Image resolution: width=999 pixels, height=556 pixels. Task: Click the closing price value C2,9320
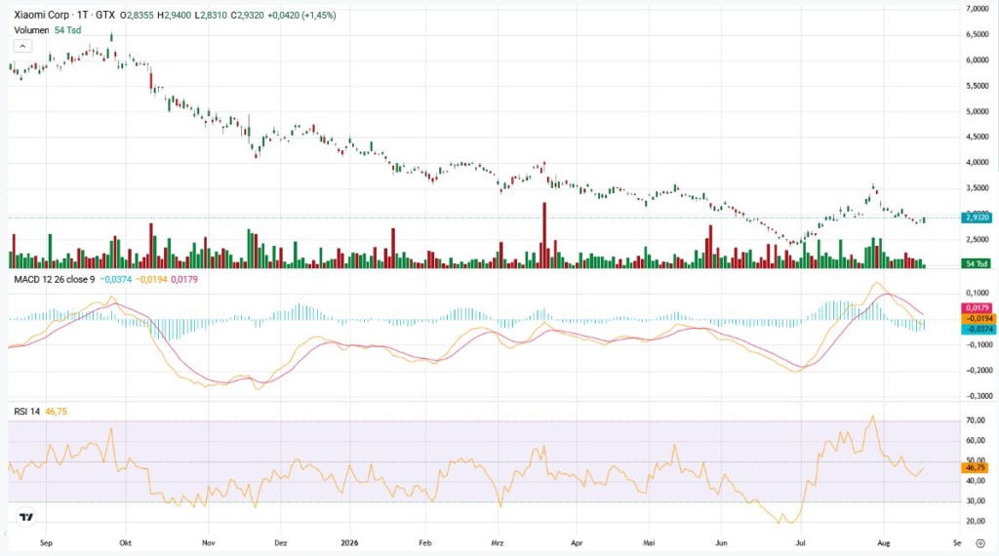[x=247, y=15]
